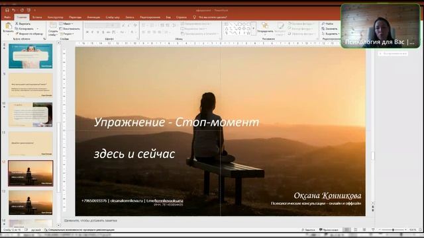This screenshot has height=238, width=424.
Task: Click the Undo arrow in the quick access toolbar
Action: (x=13, y=11)
